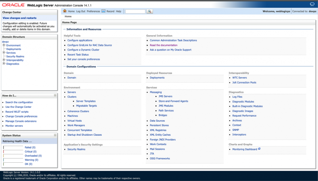
Task: Open Configure GridLink for RAC Data Source
Action: (90, 45)
